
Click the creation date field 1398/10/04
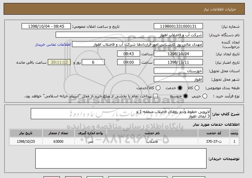(178, 54)
